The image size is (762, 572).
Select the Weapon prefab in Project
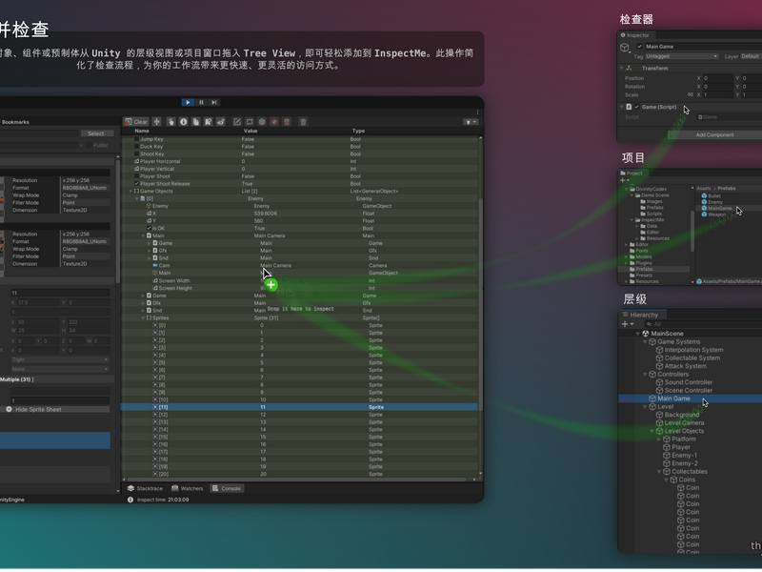point(713,215)
